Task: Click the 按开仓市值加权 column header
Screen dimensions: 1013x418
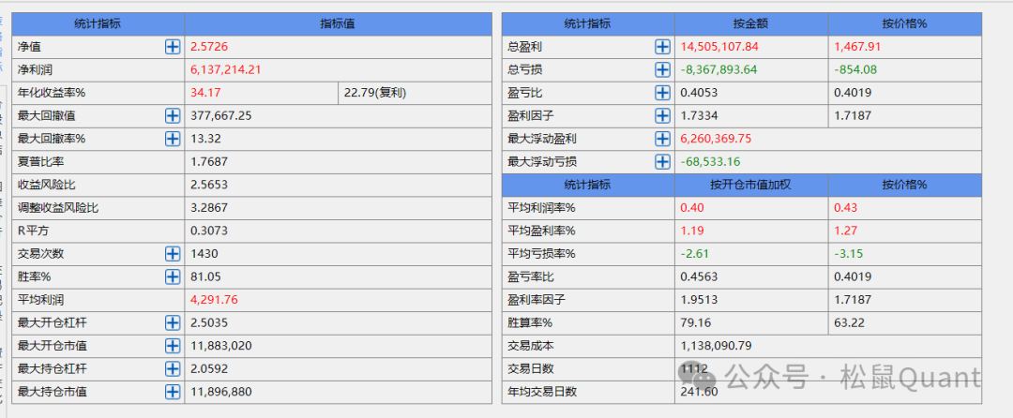Action: click(751, 185)
